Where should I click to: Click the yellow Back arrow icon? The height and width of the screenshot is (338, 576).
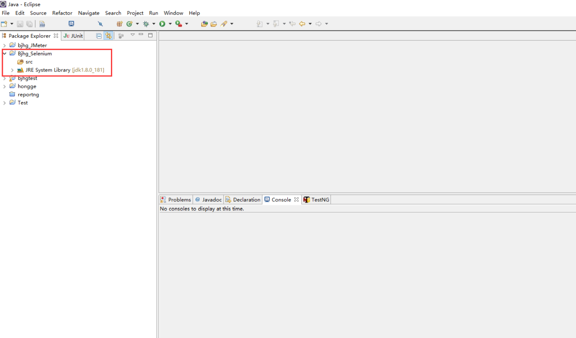pos(302,24)
